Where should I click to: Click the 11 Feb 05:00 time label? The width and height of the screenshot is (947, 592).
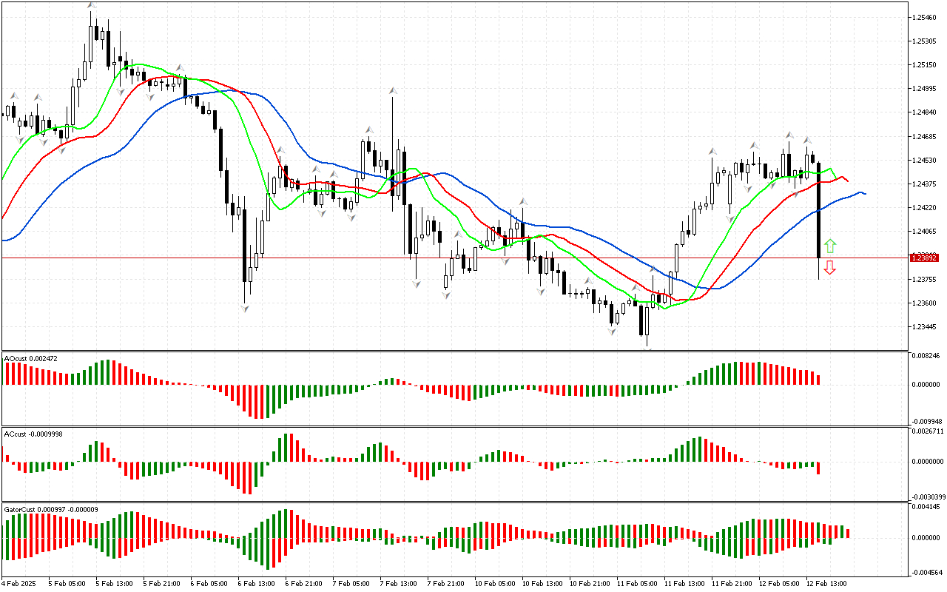637,583
